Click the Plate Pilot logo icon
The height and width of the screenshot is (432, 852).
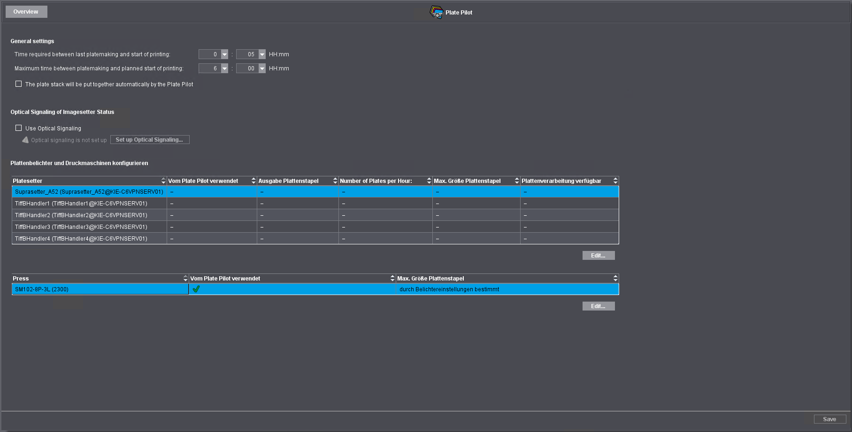(x=437, y=12)
